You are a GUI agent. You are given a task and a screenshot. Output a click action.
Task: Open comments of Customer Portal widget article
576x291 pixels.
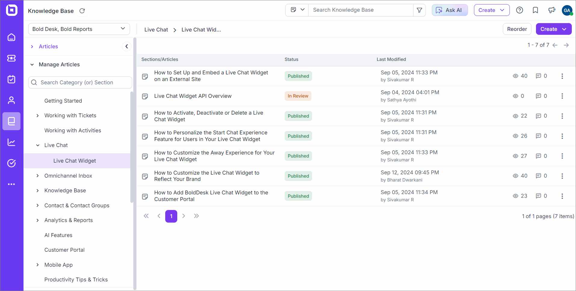click(541, 196)
